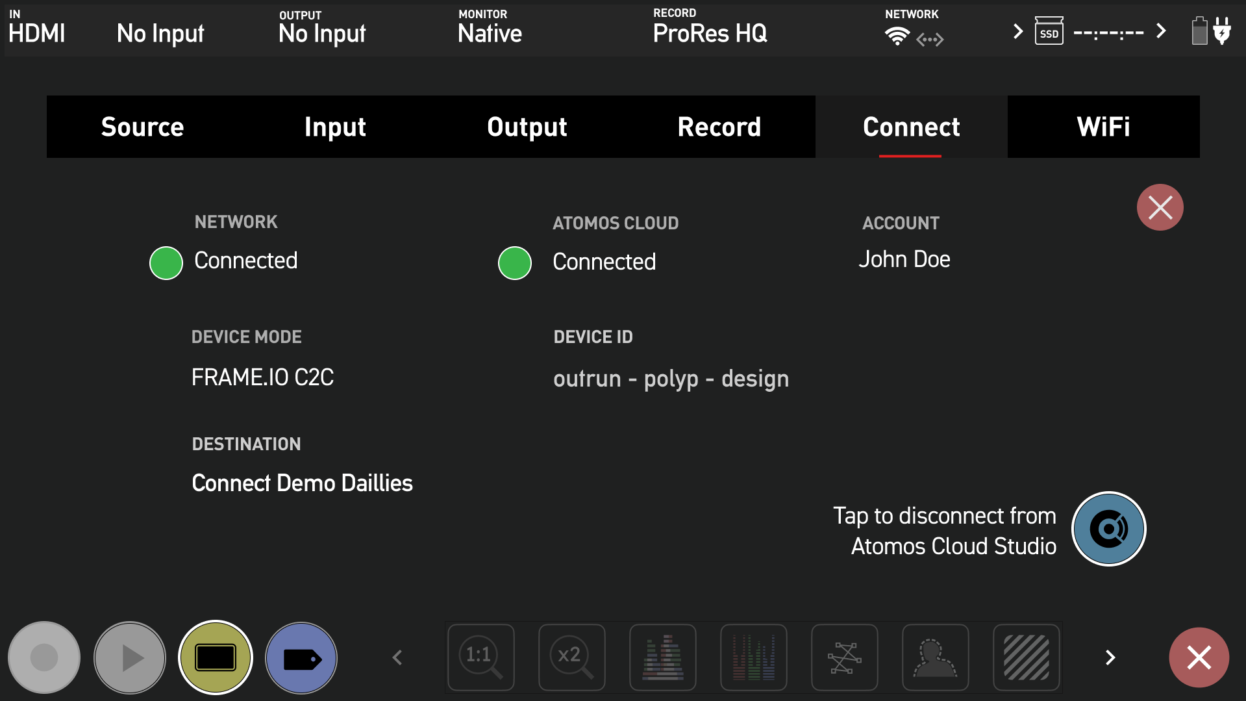This screenshot has height=701, width=1246.
Task: Select the x2 zoom tool
Action: [572, 657]
